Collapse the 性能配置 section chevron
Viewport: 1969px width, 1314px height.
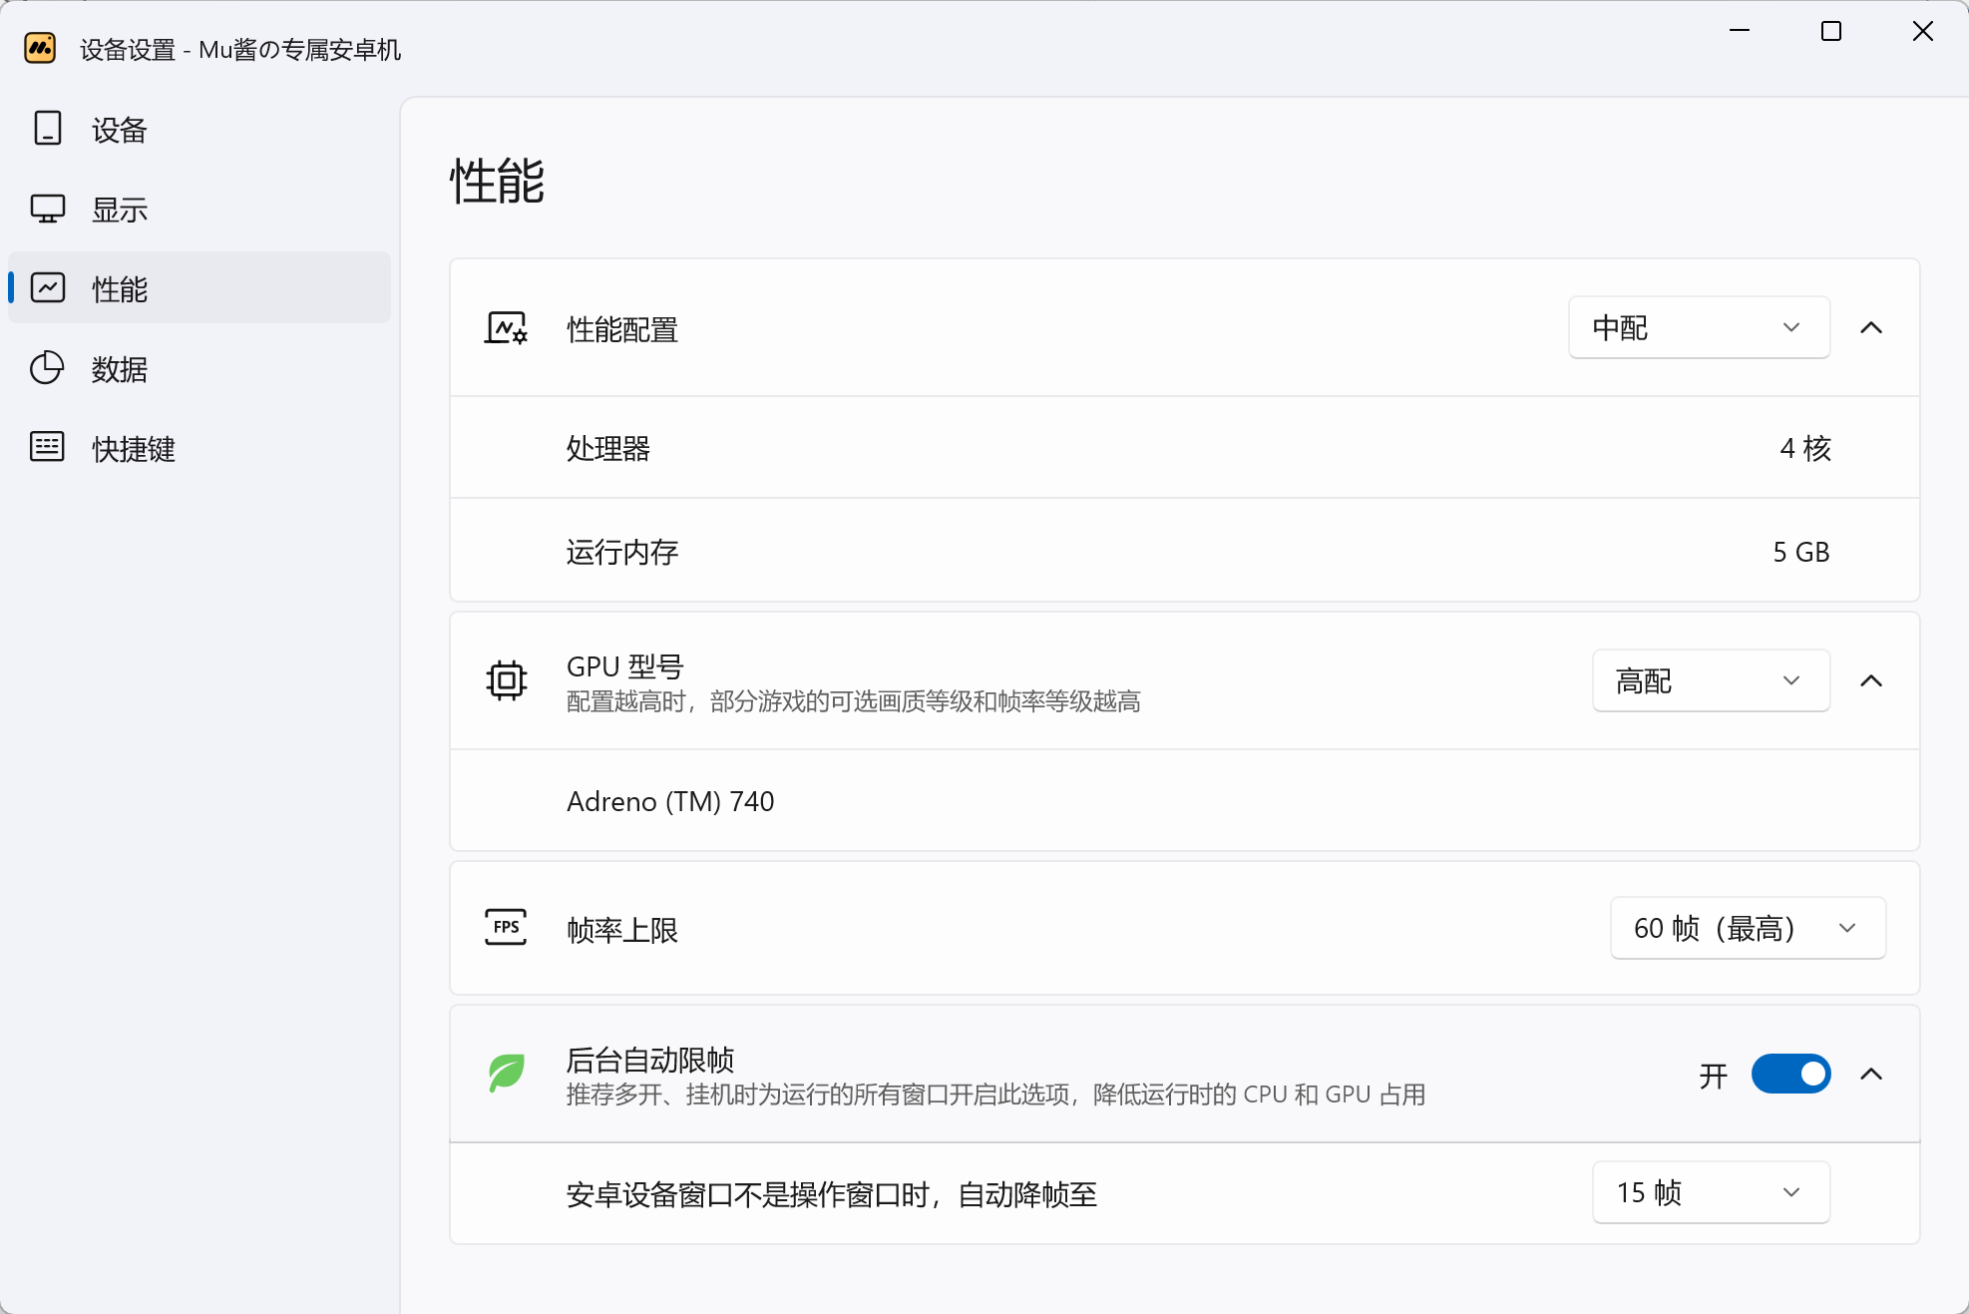coord(1871,327)
